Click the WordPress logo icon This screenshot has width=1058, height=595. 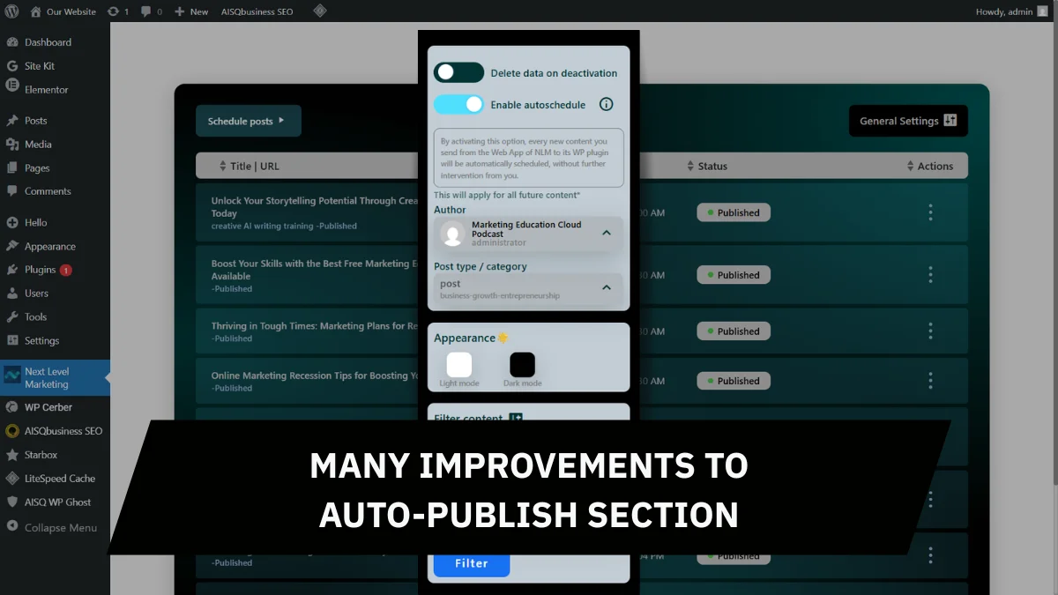tap(11, 11)
